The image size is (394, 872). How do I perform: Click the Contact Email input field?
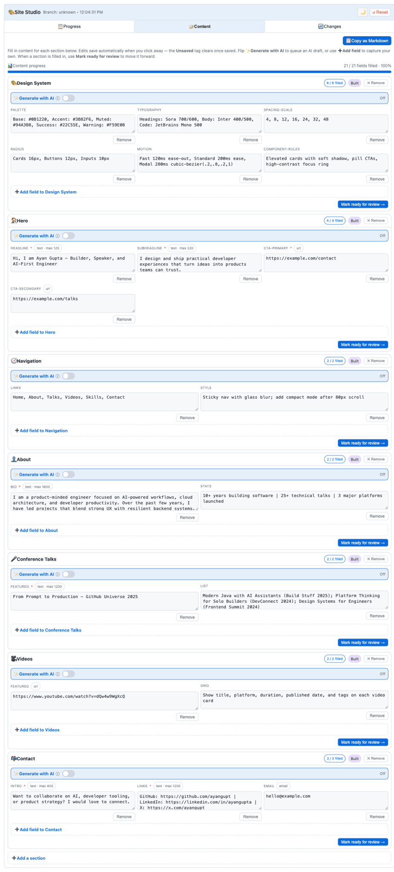coord(326,800)
